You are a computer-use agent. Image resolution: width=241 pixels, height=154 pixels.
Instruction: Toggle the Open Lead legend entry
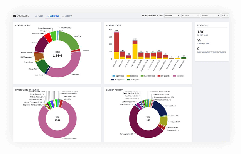coord(118,76)
